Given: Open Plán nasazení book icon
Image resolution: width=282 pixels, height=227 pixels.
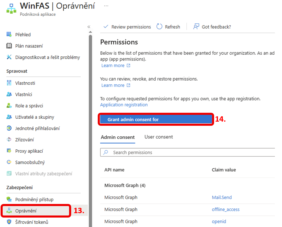Looking at the screenshot, I should click(9, 46).
